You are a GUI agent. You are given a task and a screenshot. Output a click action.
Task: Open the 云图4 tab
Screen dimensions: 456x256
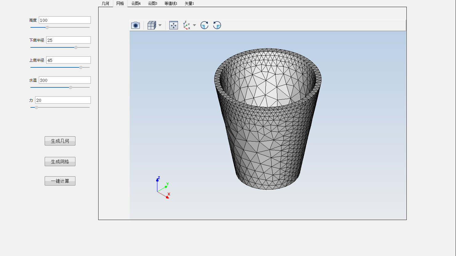(136, 3)
